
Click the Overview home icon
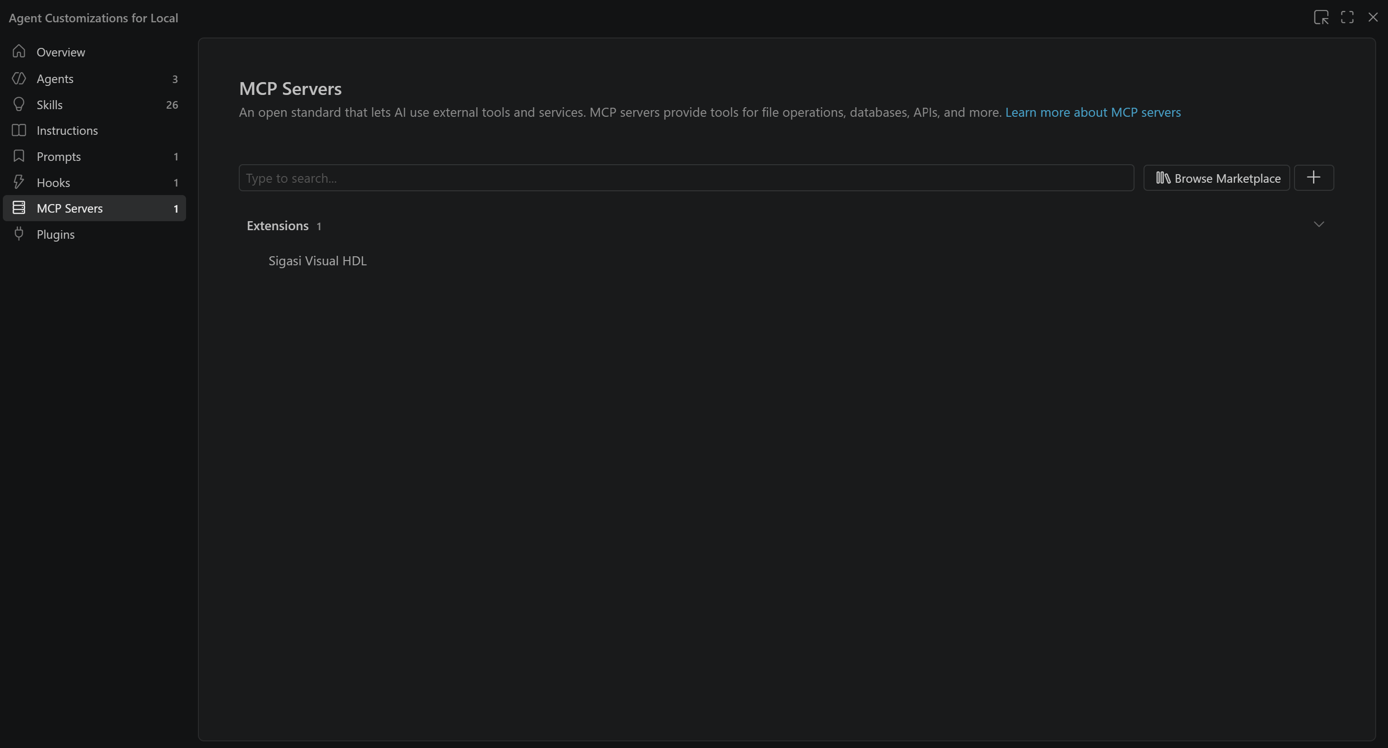point(19,52)
